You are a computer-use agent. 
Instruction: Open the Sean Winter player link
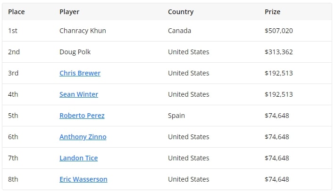click(x=79, y=94)
